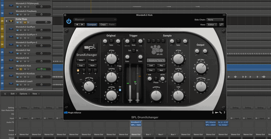Click the plugin header Paste button
Viewport: 271px width, 139px height.
coord(112,25)
